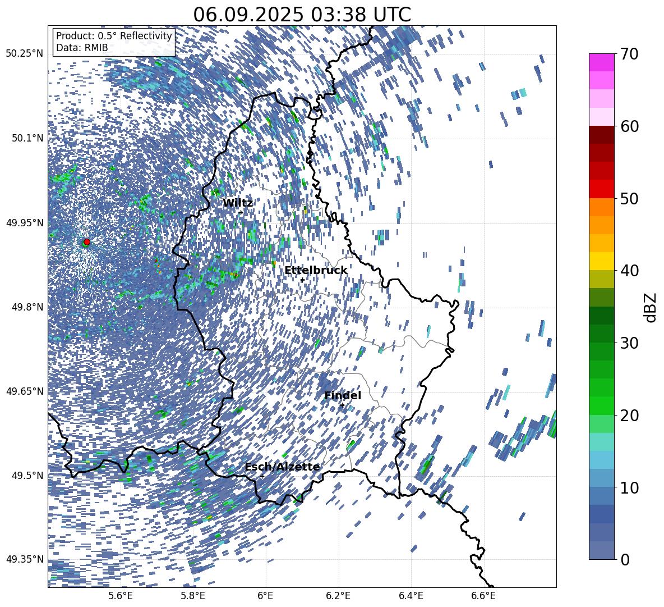
Task: Click the 49.5°N latitude label
Action: pos(27,475)
